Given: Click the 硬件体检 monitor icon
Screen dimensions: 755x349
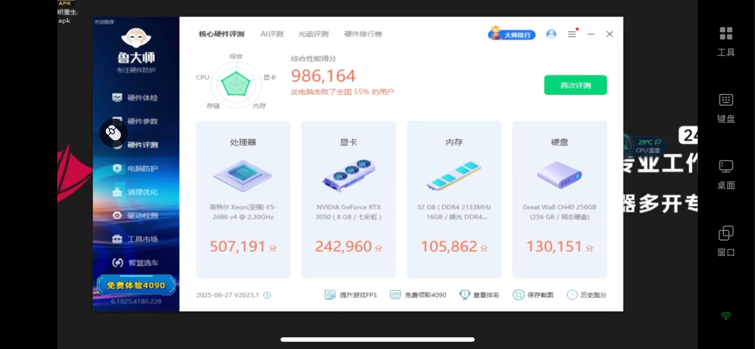Looking at the screenshot, I should coord(117,97).
